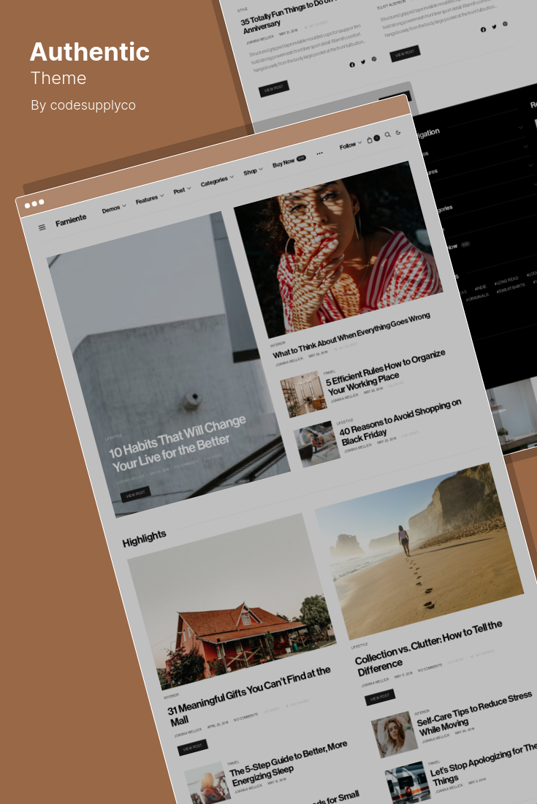Expand the Categories dropdown menu
Viewport: 537px width, 804px height.
tap(217, 181)
